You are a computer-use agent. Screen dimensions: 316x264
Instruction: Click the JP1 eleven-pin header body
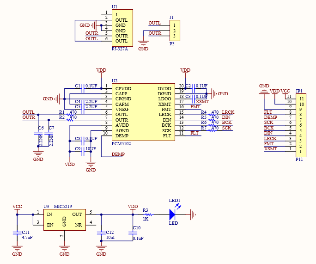tap(300, 125)
